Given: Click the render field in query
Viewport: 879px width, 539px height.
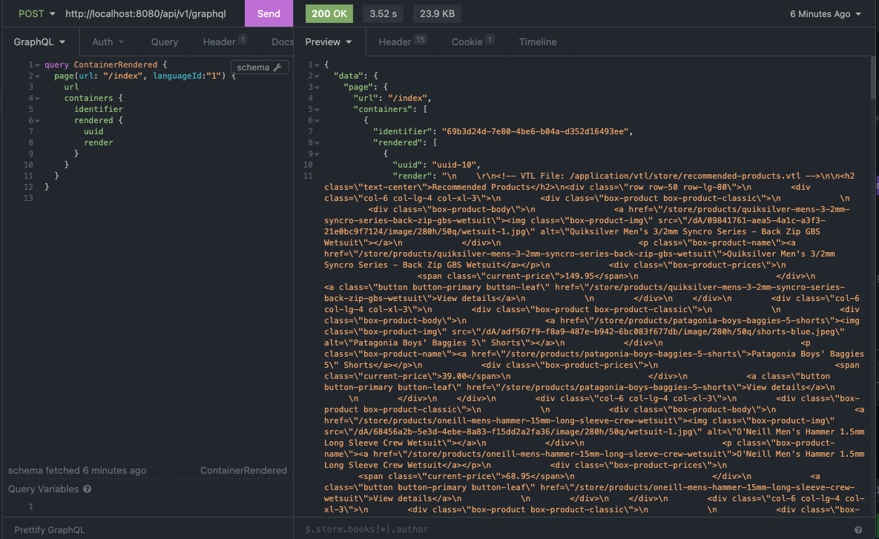Looking at the screenshot, I should [99, 142].
